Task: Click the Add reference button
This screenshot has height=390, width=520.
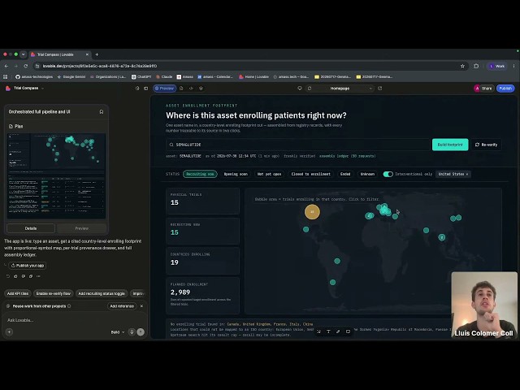Action: (x=122, y=306)
